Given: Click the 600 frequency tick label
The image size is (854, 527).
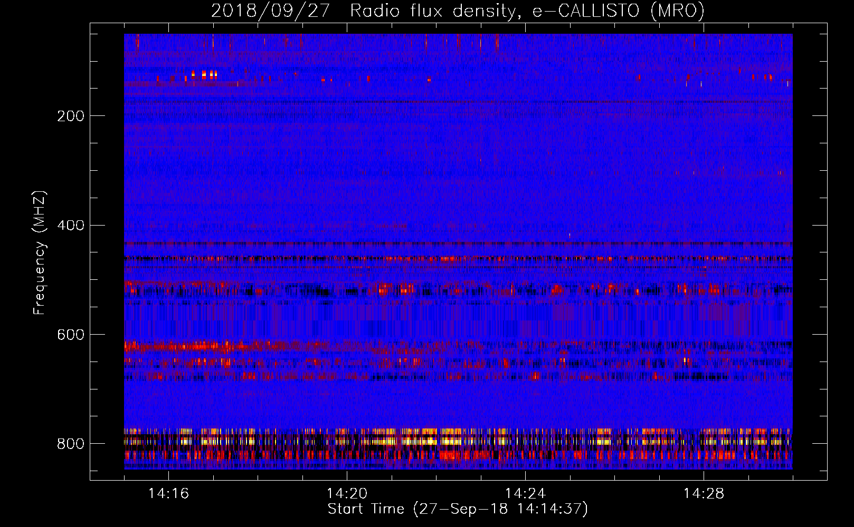Looking at the screenshot, I should 70,335.
